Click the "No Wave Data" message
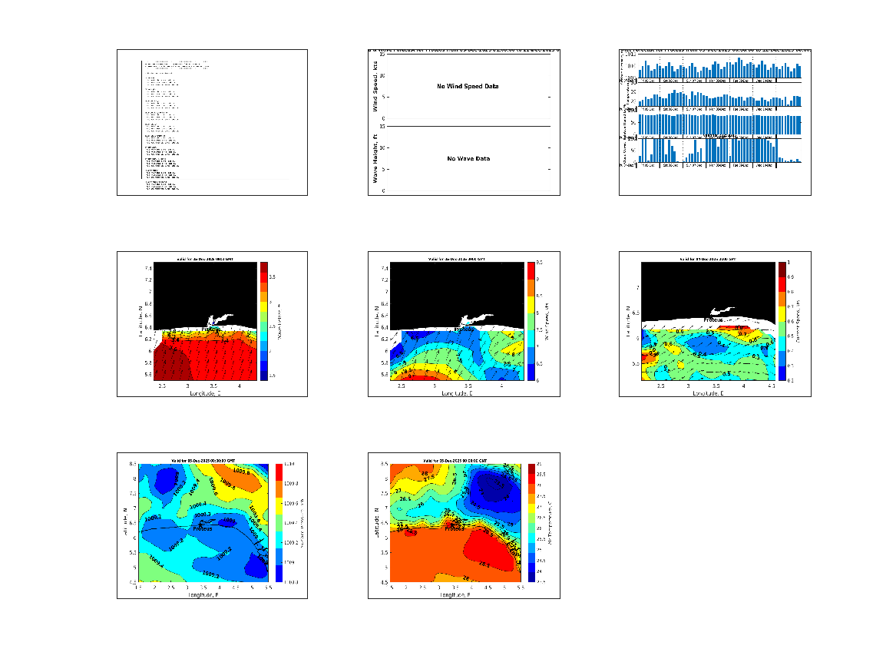The height and width of the screenshot is (672, 896). [x=468, y=159]
